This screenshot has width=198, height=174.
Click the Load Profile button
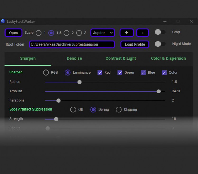click(135, 44)
